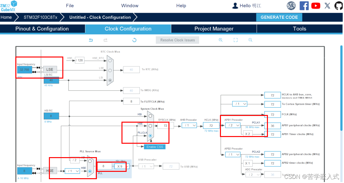Click APB1 peripheral clocks 36 value
344x183 pixels.
272,126
